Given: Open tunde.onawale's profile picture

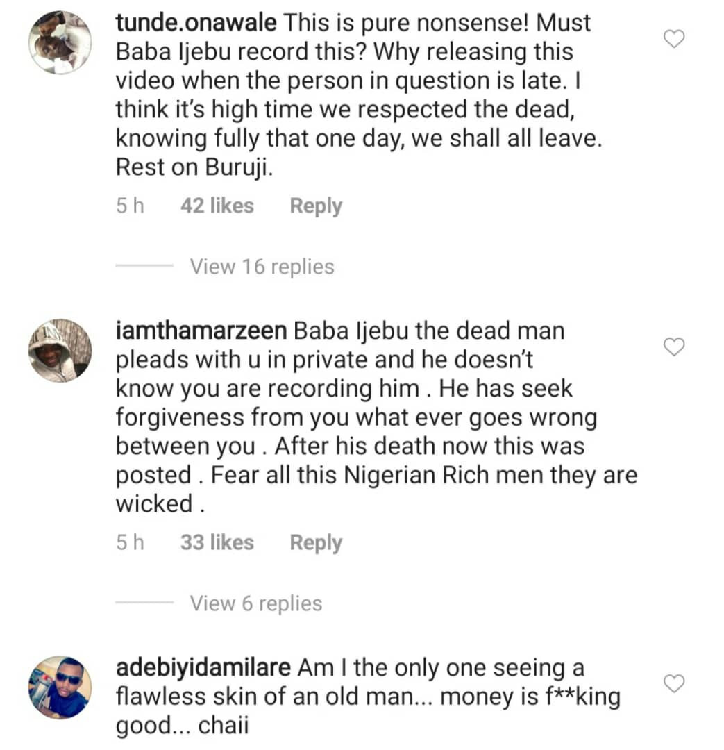Looking at the screenshot, I should pyautogui.click(x=60, y=43).
